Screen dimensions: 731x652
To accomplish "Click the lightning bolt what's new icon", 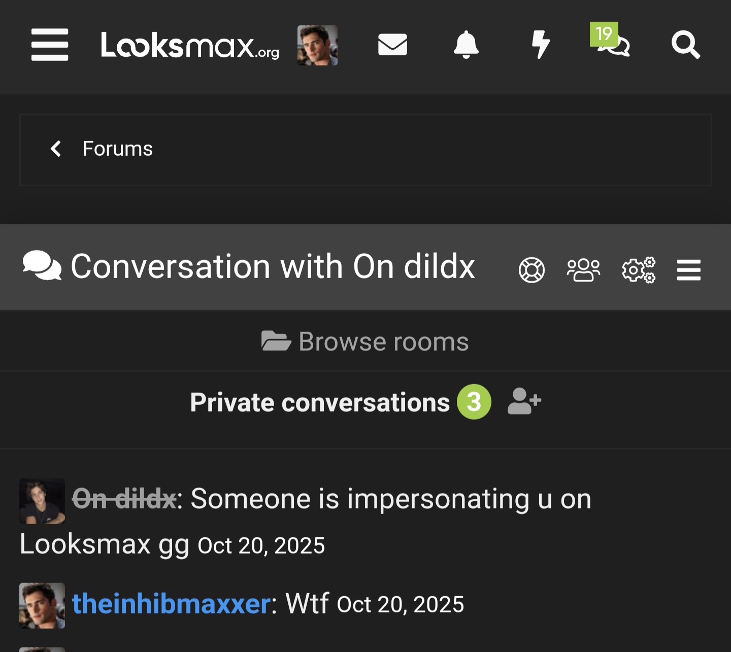I will point(541,45).
